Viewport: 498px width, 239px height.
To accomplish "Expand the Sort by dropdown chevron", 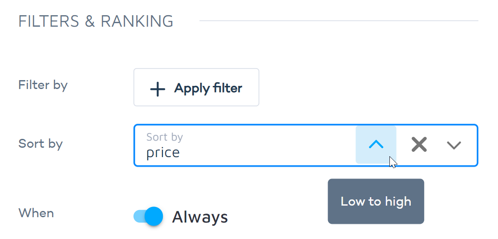I will coord(454,145).
